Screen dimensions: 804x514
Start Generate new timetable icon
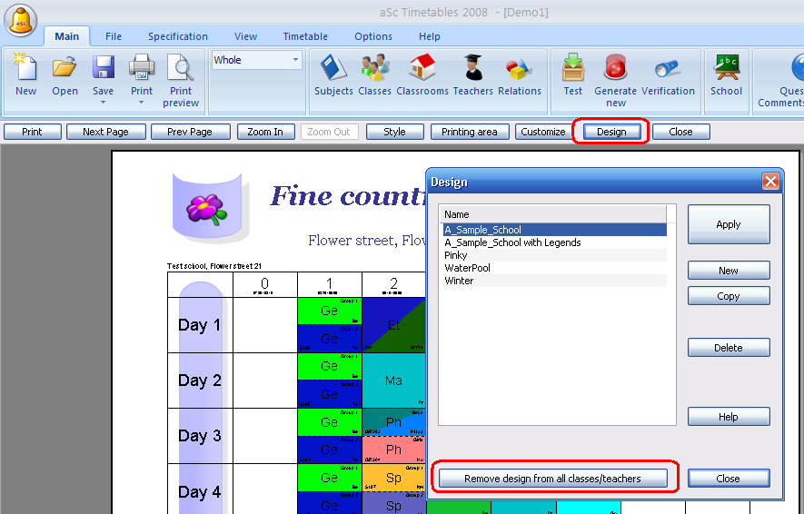point(616,69)
